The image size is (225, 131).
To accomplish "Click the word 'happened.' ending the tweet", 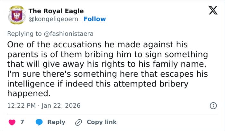I will pyautogui.click(x=29, y=94).
